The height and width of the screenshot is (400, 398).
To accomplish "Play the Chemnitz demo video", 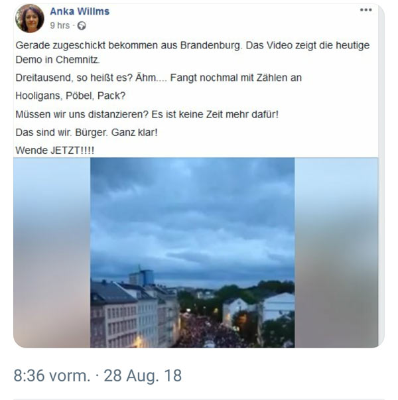I will 192,253.
